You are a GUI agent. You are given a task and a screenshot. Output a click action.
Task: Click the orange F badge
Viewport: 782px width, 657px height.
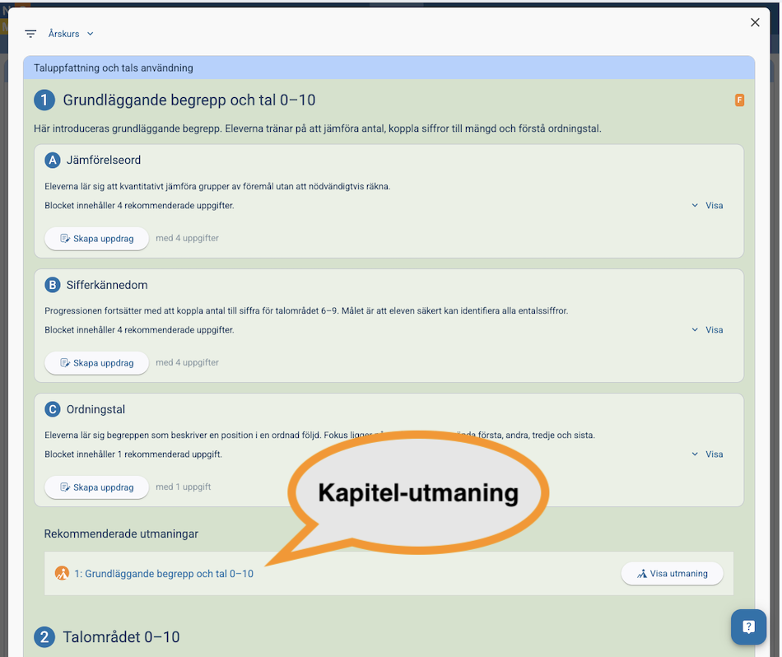point(739,100)
